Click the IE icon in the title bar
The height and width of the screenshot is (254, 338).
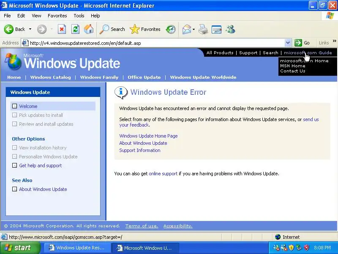4,5
